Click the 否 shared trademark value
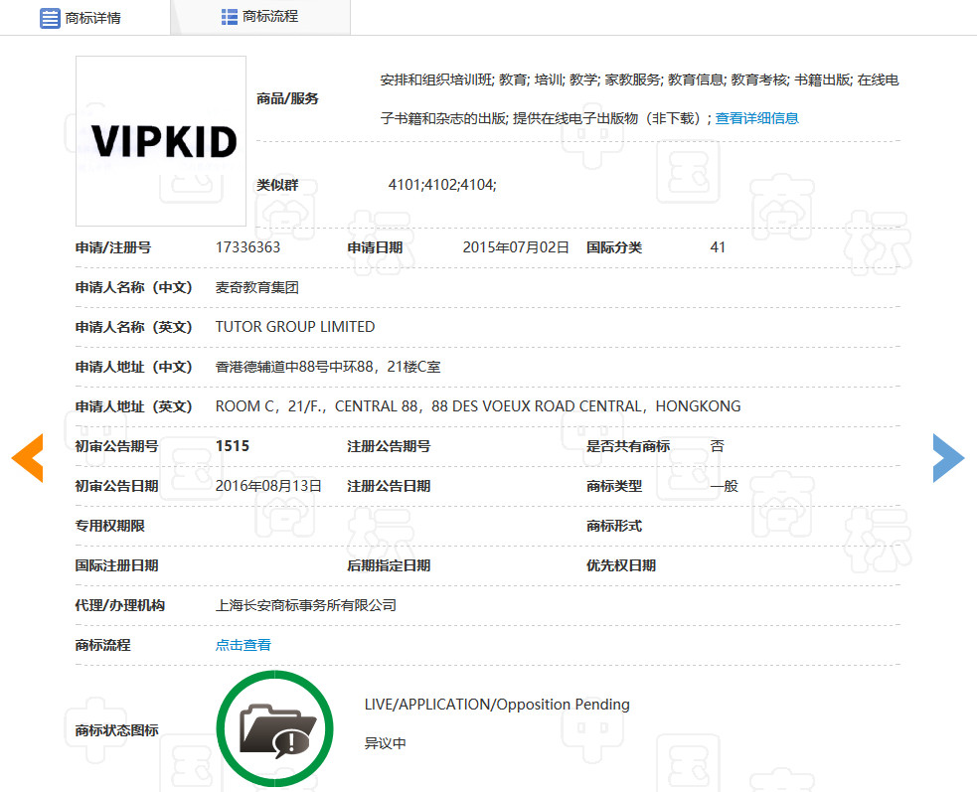The width and height of the screenshot is (977, 792). pos(718,446)
